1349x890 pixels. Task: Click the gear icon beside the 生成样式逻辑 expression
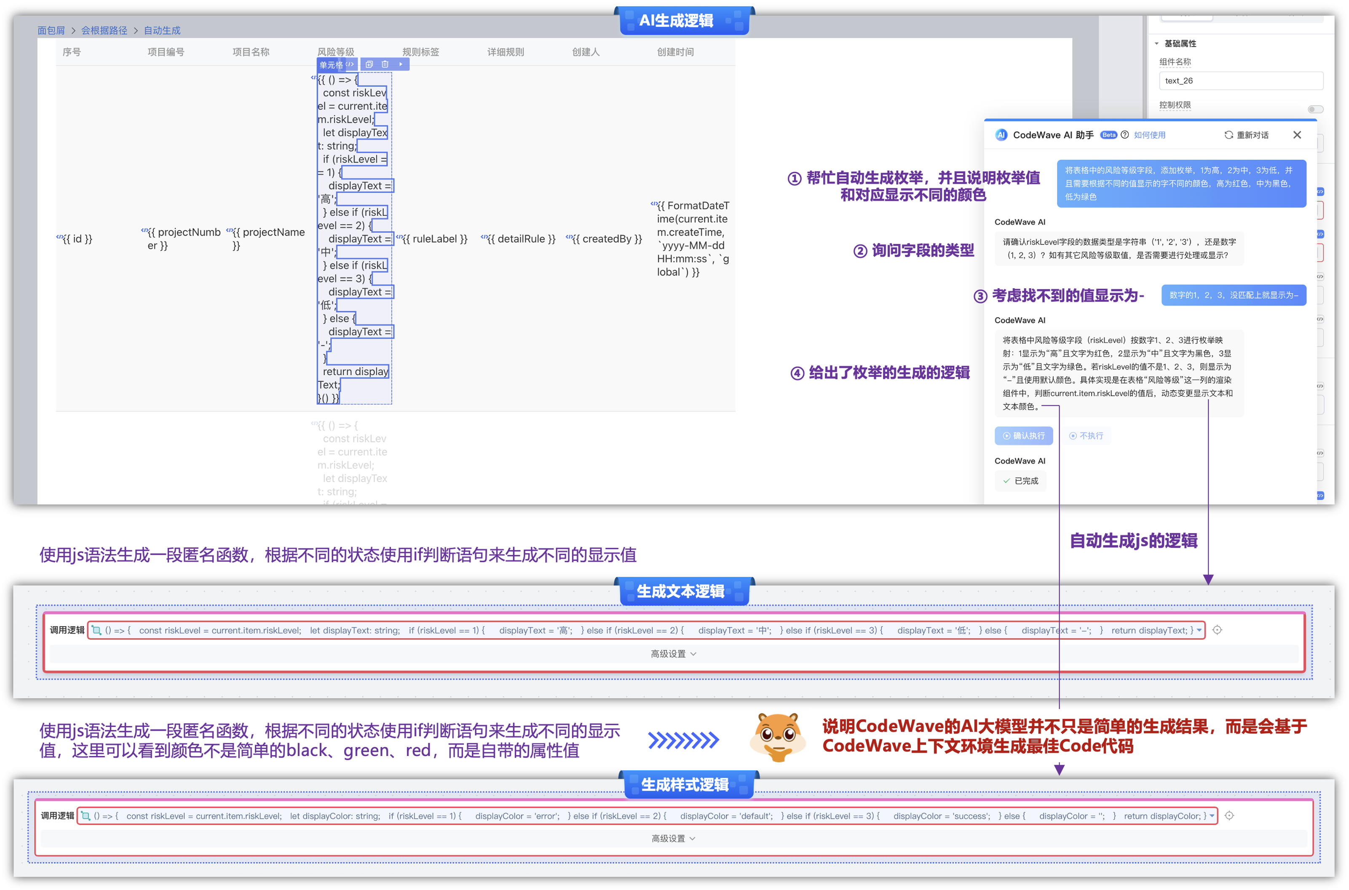1229,816
